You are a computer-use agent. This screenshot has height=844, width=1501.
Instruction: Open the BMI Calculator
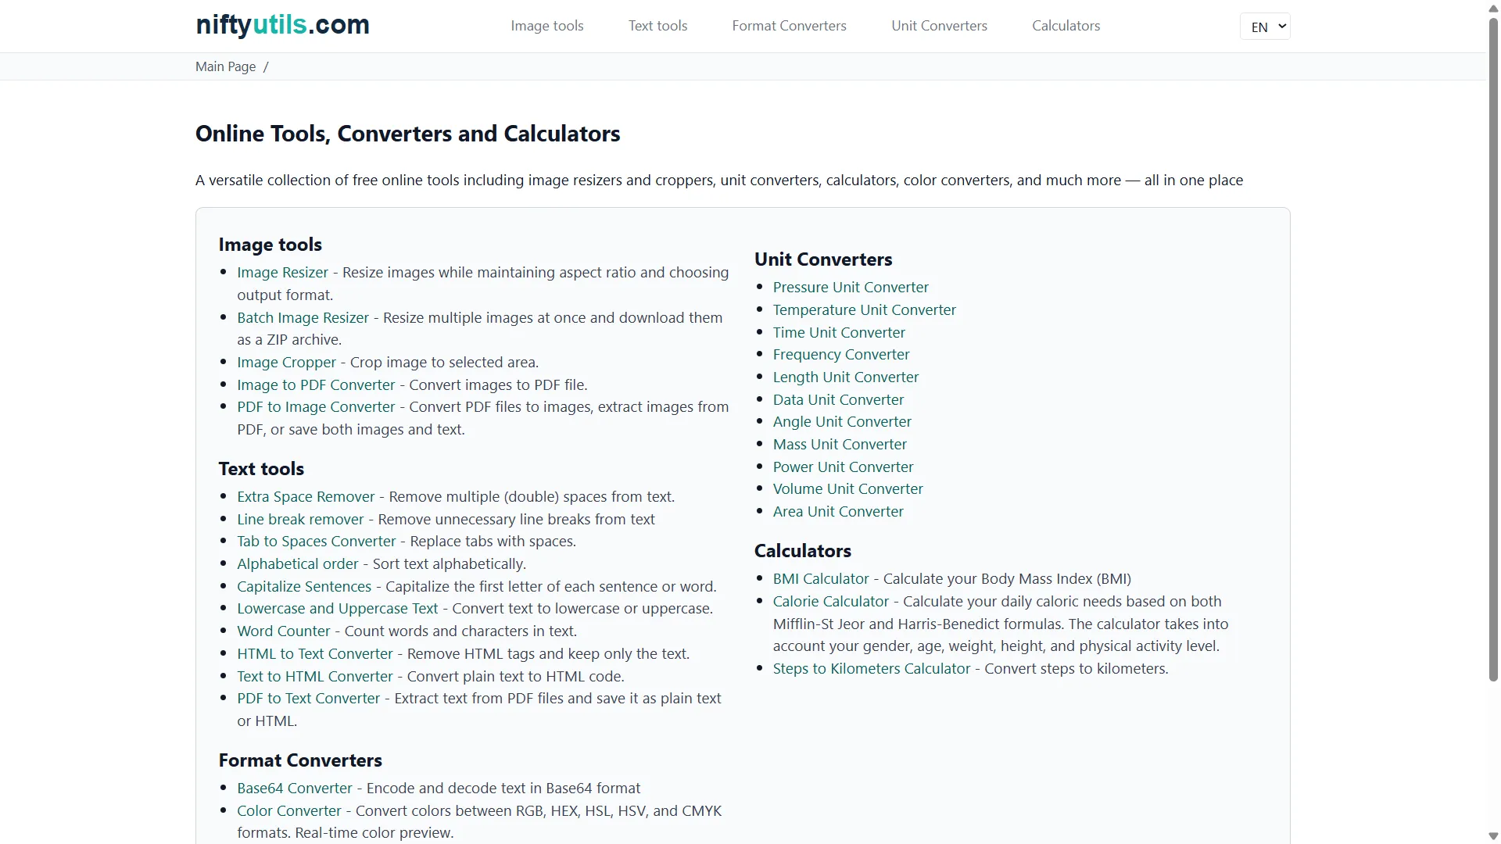click(x=820, y=578)
